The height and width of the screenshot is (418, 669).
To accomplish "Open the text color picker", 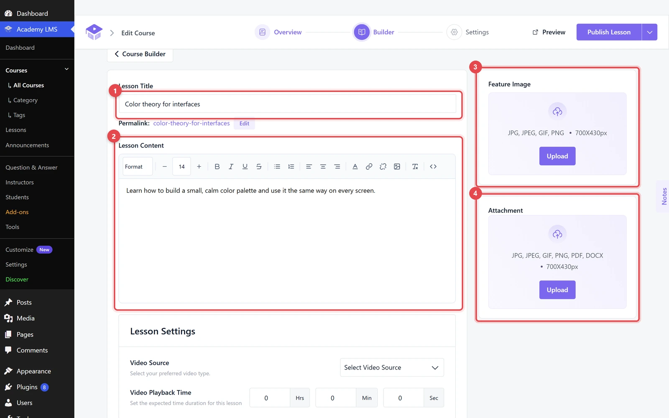I will click(355, 166).
